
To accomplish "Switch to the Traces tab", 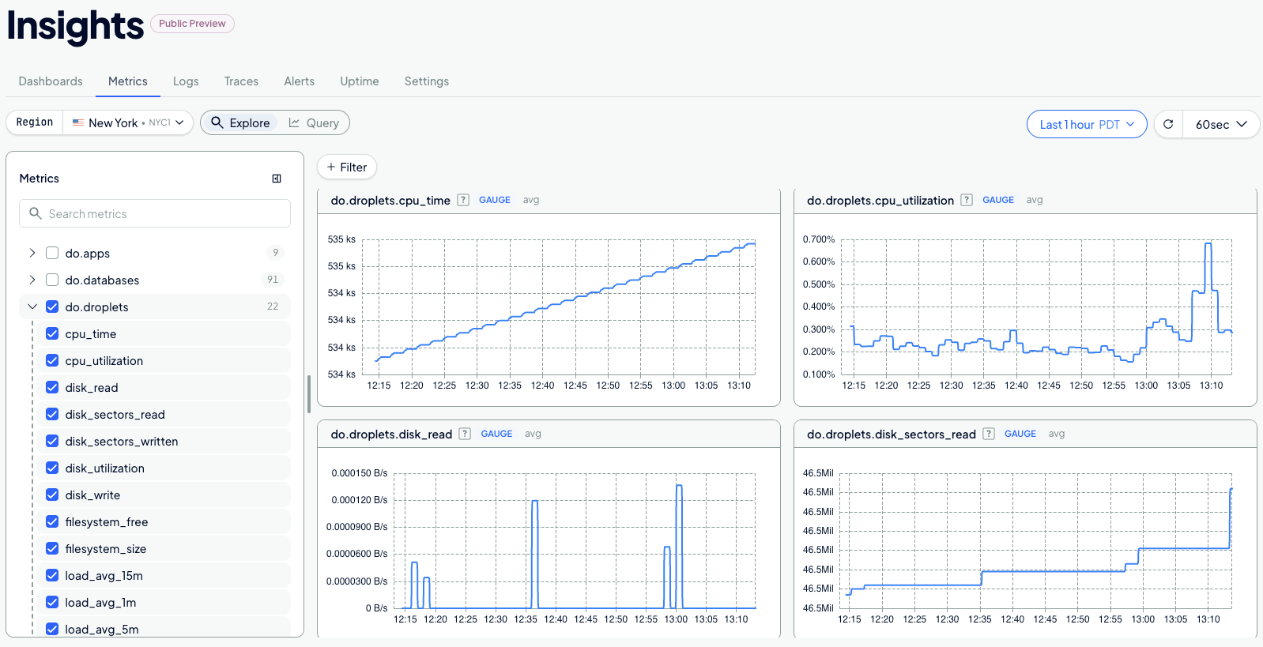I will coord(241,81).
